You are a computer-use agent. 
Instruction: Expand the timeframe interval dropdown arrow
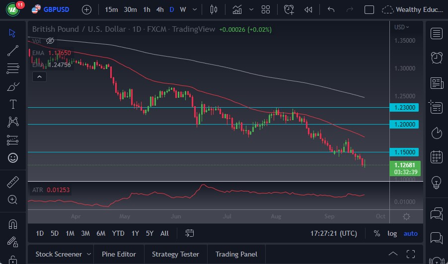(194, 9)
